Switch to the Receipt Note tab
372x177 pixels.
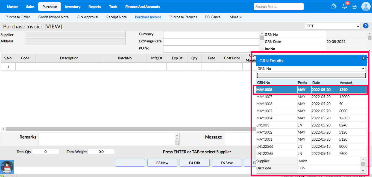click(116, 17)
